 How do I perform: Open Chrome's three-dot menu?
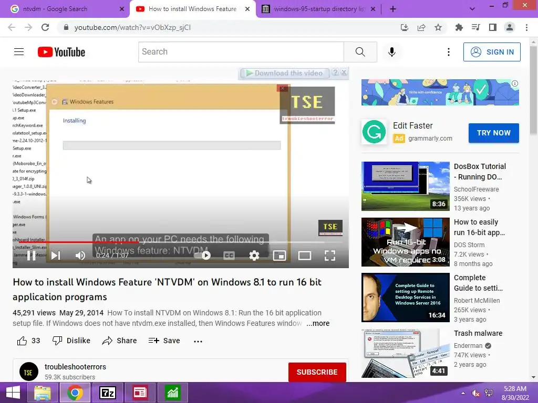(x=526, y=27)
